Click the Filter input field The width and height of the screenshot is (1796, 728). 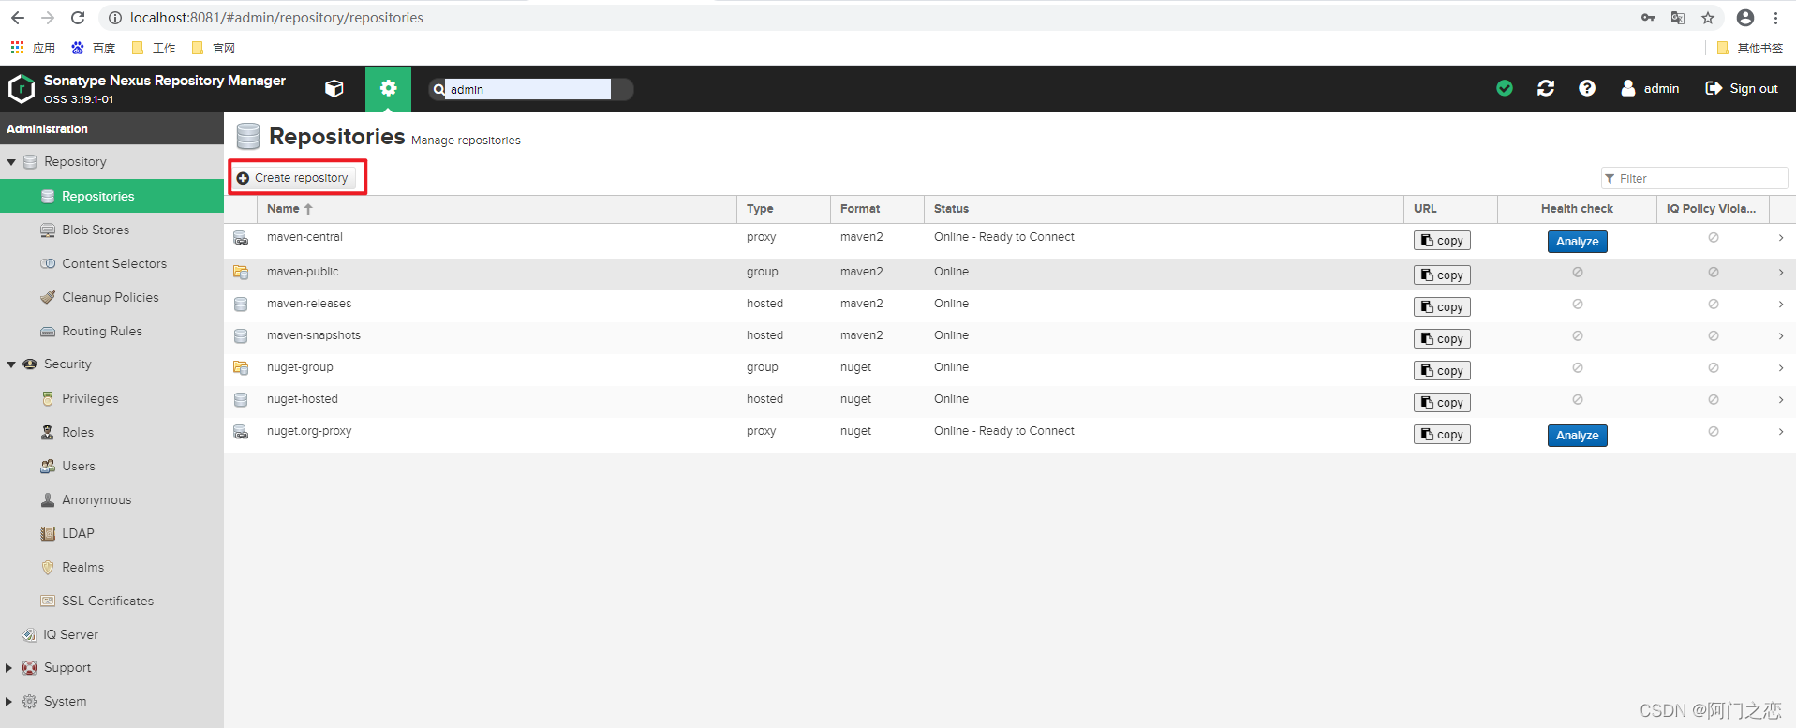click(x=1694, y=178)
